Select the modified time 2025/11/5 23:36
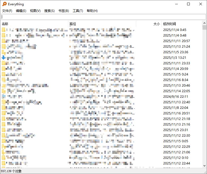The height and width of the screenshot is (174, 207). (176, 52)
